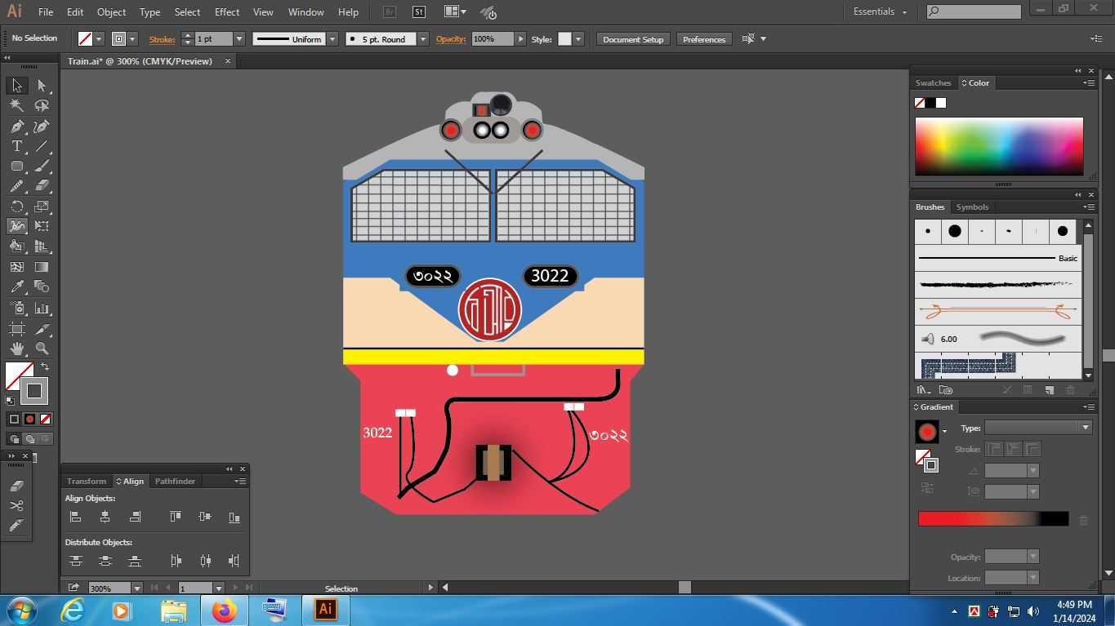Viewport: 1115px width, 626px height.
Task: Select the Perspective Grid tool
Action: coord(42,246)
